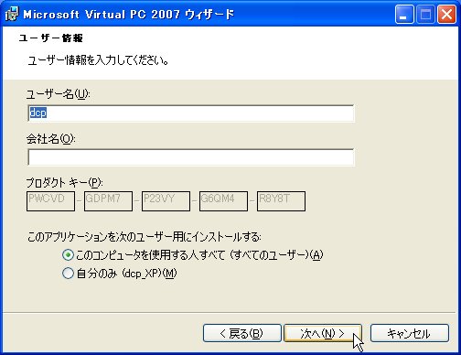Screen dimensions: 461x355
Task: Maximize the wizard window
Action: [x=425, y=15]
